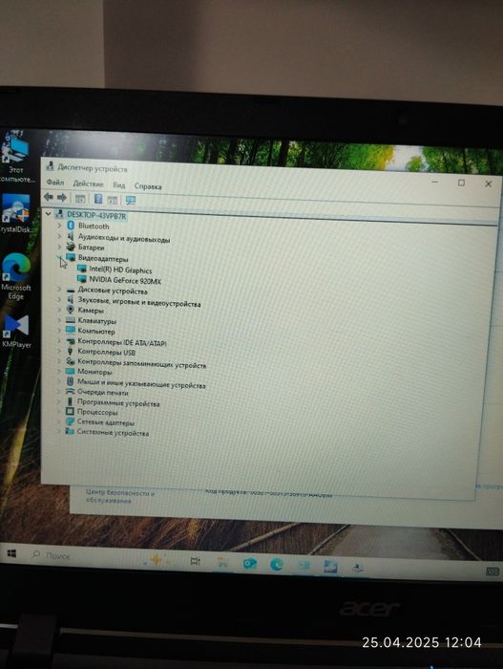Click the chip icon beside Процессоры

pyautogui.click(x=70, y=411)
